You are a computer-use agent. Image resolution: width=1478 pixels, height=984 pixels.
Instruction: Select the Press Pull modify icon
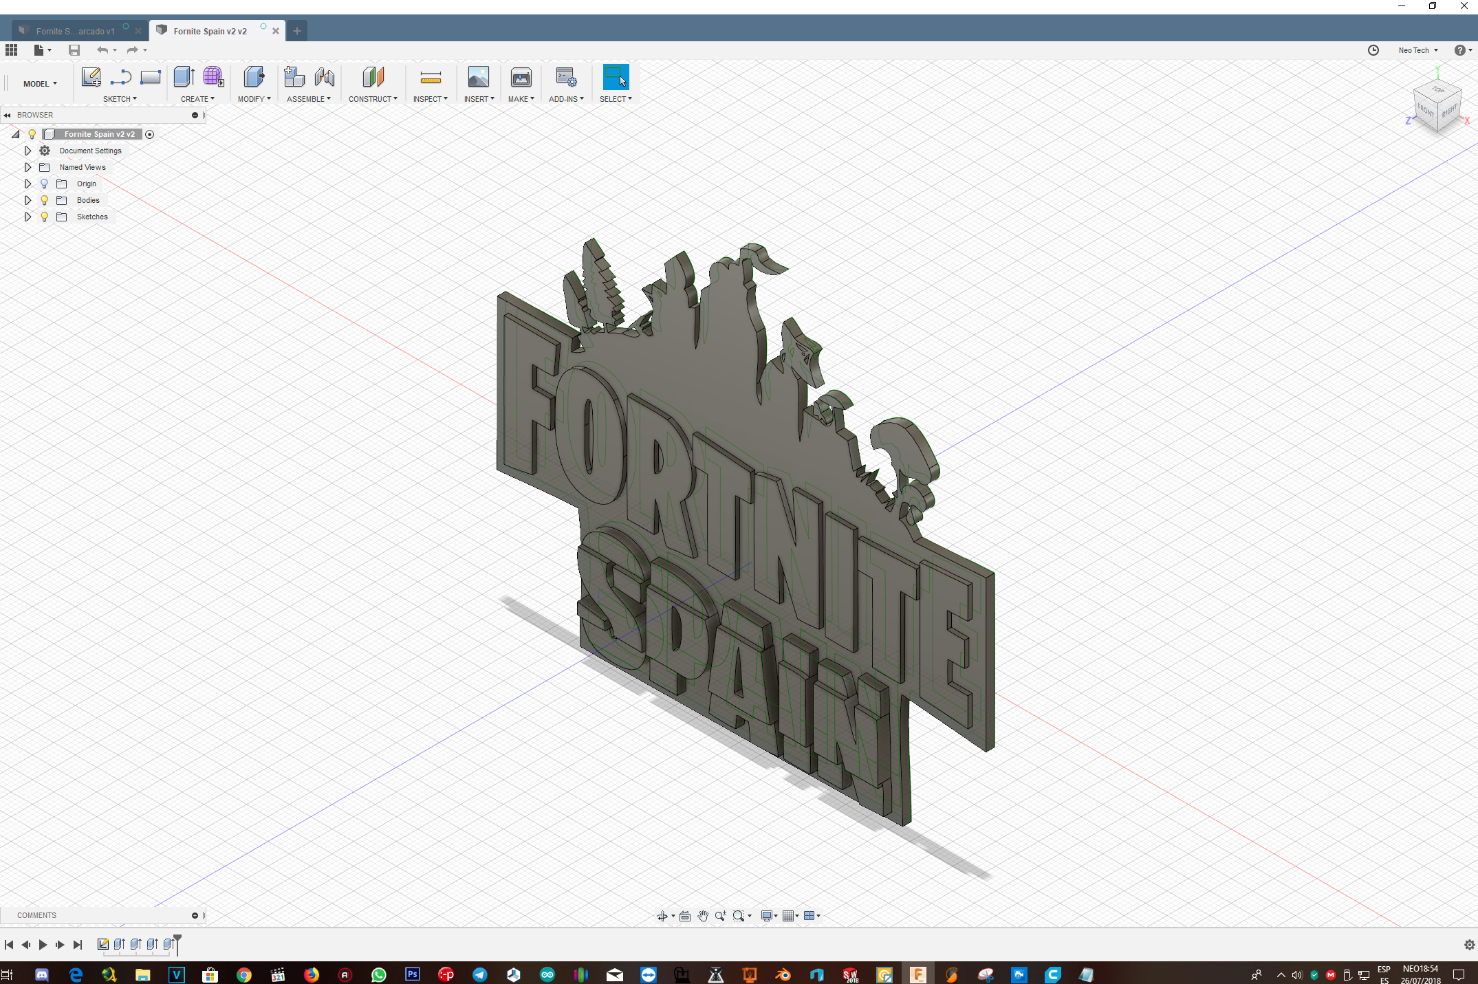point(254,77)
